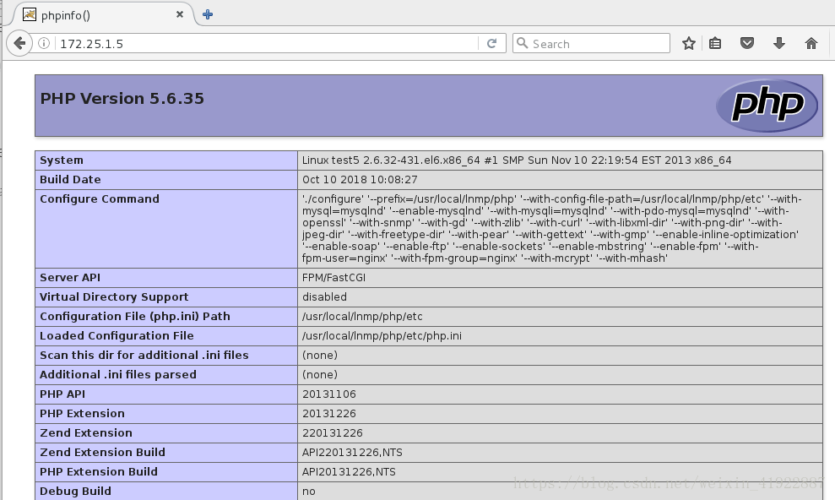
Task: Click the PHP Version 5.6.35 heading
Action: click(x=122, y=99)
